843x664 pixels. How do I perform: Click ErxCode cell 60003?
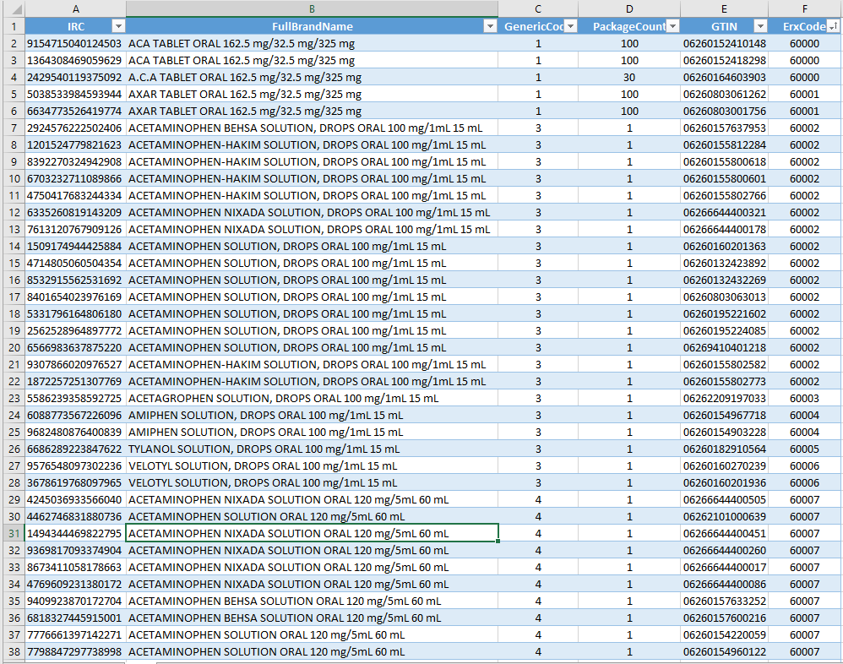point(805,399)
